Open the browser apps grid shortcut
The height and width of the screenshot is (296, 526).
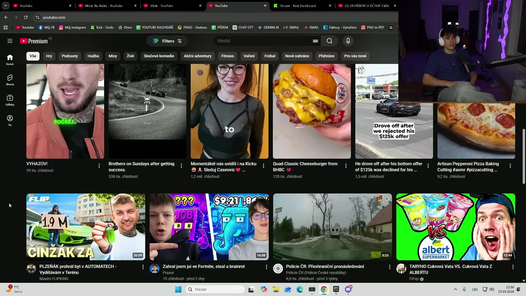pos(5,28)
